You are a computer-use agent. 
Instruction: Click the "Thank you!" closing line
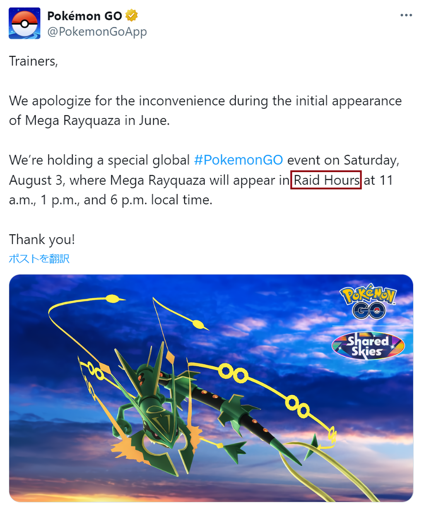click(42, 240)
